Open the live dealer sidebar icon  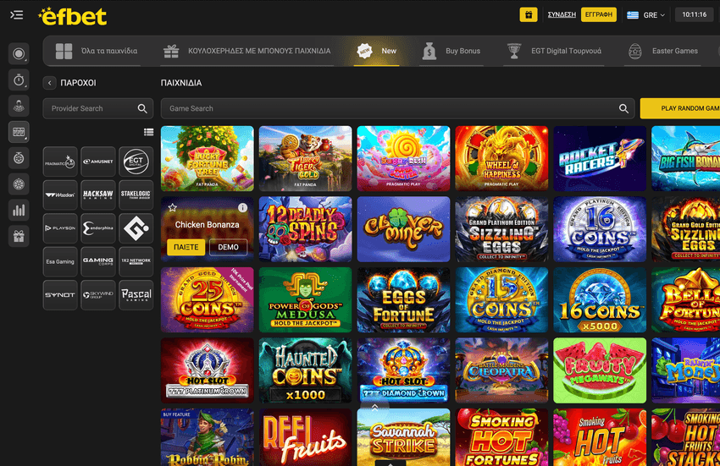[19, 106]
